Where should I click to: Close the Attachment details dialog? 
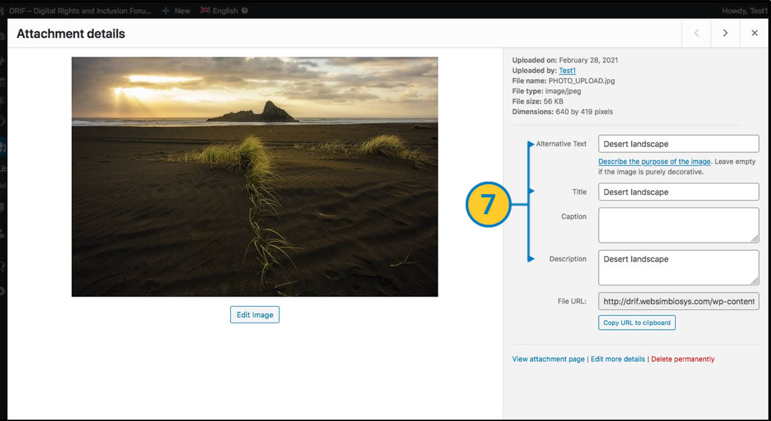pos(754,33)
